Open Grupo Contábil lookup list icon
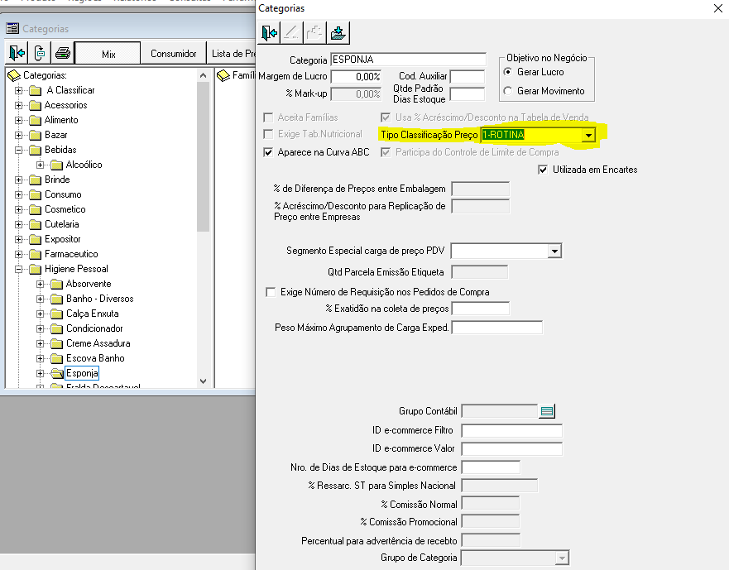The image size is (729, 570). 547,411
